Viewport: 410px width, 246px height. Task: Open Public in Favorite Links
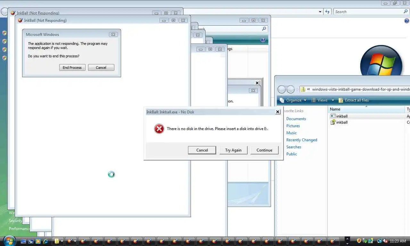(291, 154)
